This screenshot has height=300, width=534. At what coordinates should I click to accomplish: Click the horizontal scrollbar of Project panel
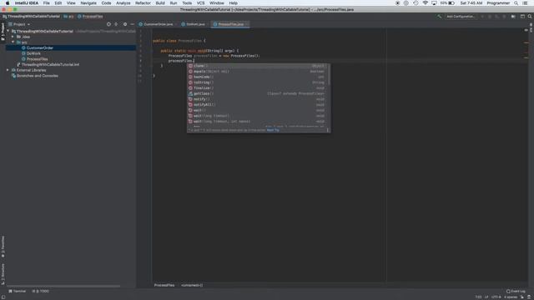pos(63,286)
